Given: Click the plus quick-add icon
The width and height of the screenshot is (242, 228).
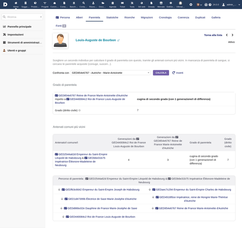Looking at the screenshot, I should [x=191, y=5].
